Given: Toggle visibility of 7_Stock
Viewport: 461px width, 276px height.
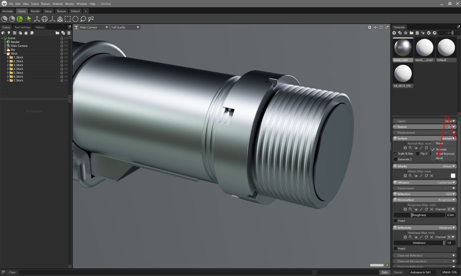Looking at the screenshot, I should [66, 80].
